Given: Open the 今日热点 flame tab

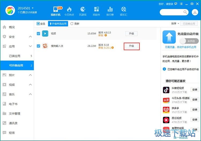Looking at the screenshot, I should 69,11.
